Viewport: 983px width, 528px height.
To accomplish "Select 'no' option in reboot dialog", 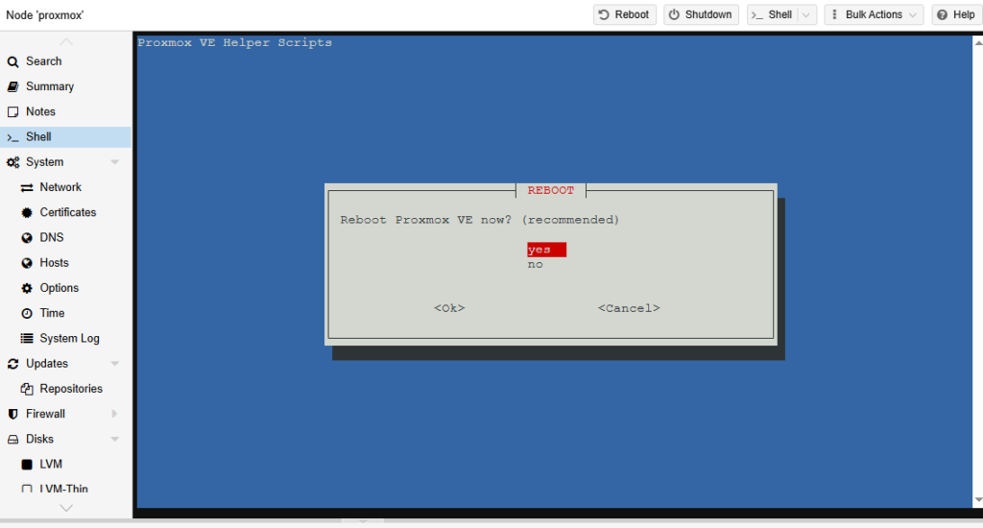I will pos(535,264).
